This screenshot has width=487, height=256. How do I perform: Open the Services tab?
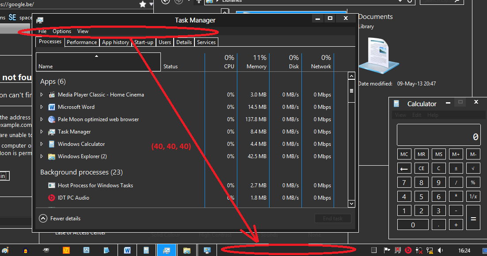point(206,42)
